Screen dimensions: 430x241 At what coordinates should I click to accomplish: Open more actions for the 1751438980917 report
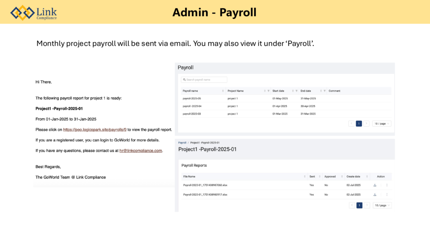(x=387, y=195)
